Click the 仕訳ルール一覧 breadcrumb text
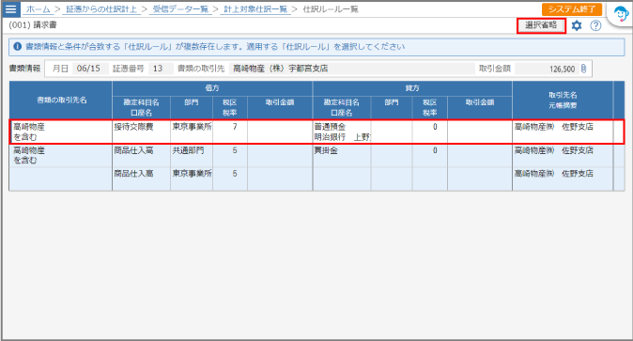This screenshot has width=633, height=341. (331, 8)
